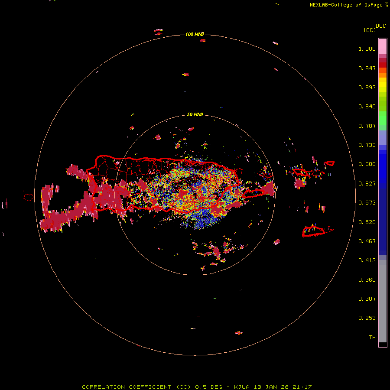Click the small Mona Island outline far west

coord(29,197)
